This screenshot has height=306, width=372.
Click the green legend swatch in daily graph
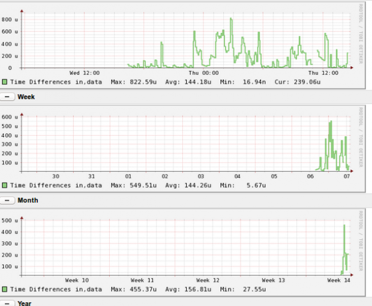point(4,81)
